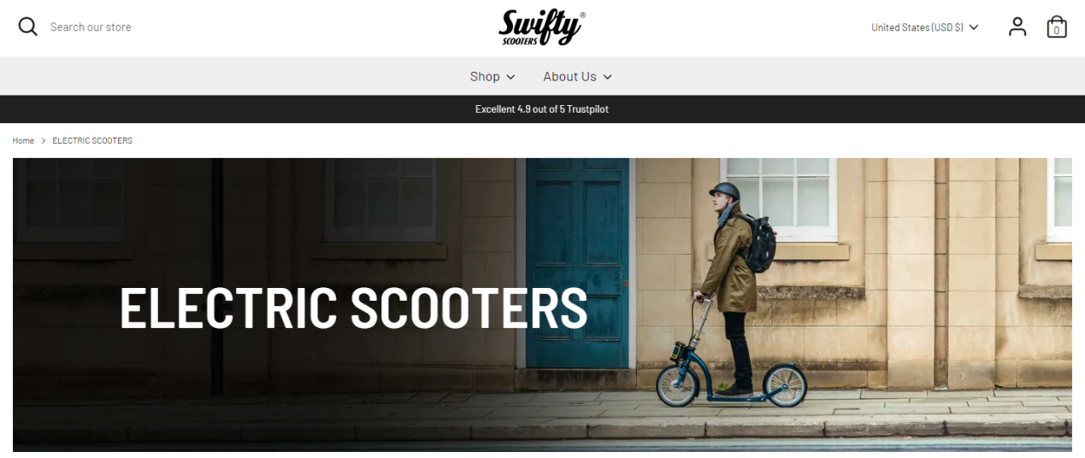The image size is (1085, 458).
Task: Click the magnifying glass search icon
Action: tap(28, 27)
